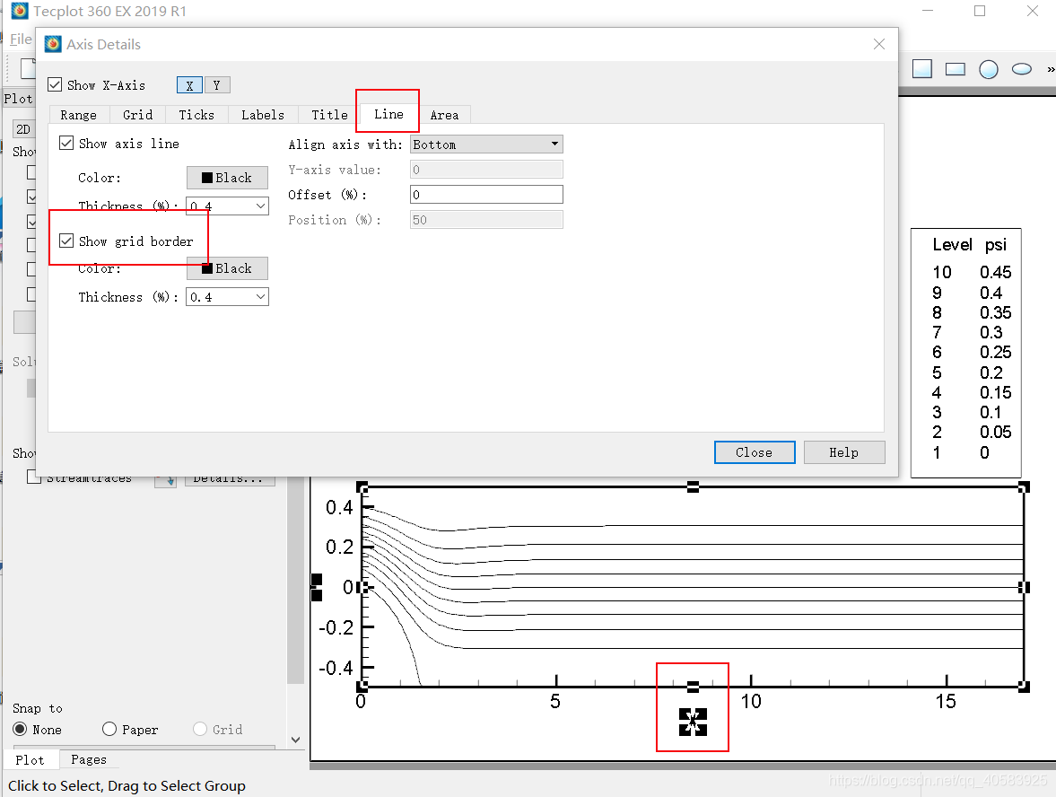Switch to the Title tab
Screen dimensions: 1056x797
tap(329, 115)
